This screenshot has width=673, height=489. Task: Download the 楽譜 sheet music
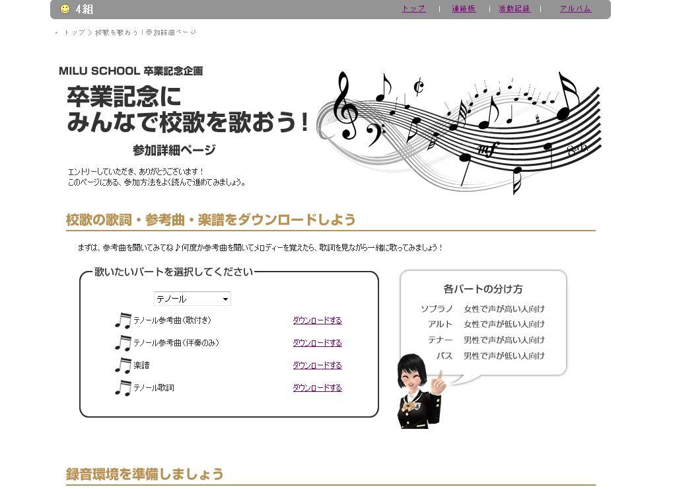pos(317,365)
